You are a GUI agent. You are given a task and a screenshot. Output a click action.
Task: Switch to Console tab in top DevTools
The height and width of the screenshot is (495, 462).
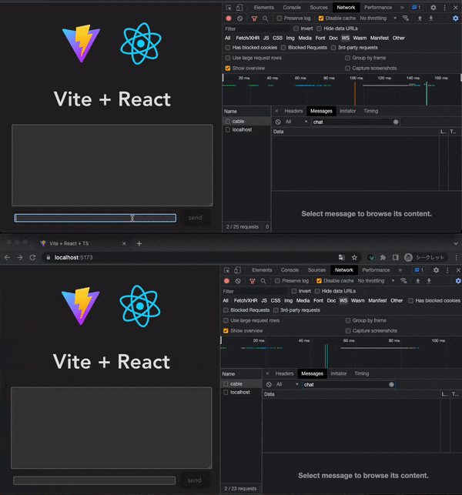point(292,8)
